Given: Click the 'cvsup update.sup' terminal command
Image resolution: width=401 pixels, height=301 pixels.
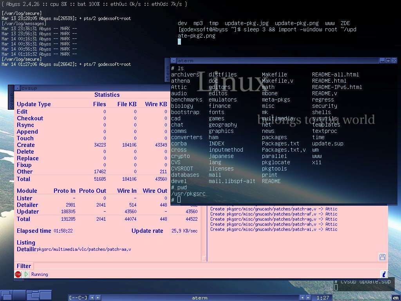Looking at the screenshot, I should pos(365,281).
